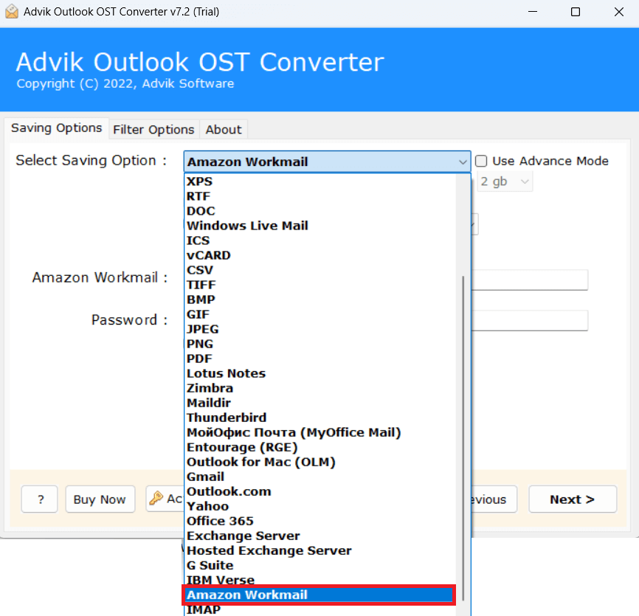This screenshot has width=639, height=616.
Task: Select GIF in the dropdown list
Action: (320, 314)
